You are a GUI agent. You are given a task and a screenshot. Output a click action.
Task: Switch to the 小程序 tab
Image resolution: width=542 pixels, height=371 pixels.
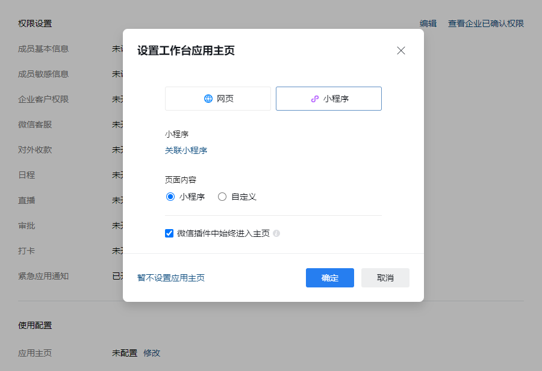(x=328, y=98)
